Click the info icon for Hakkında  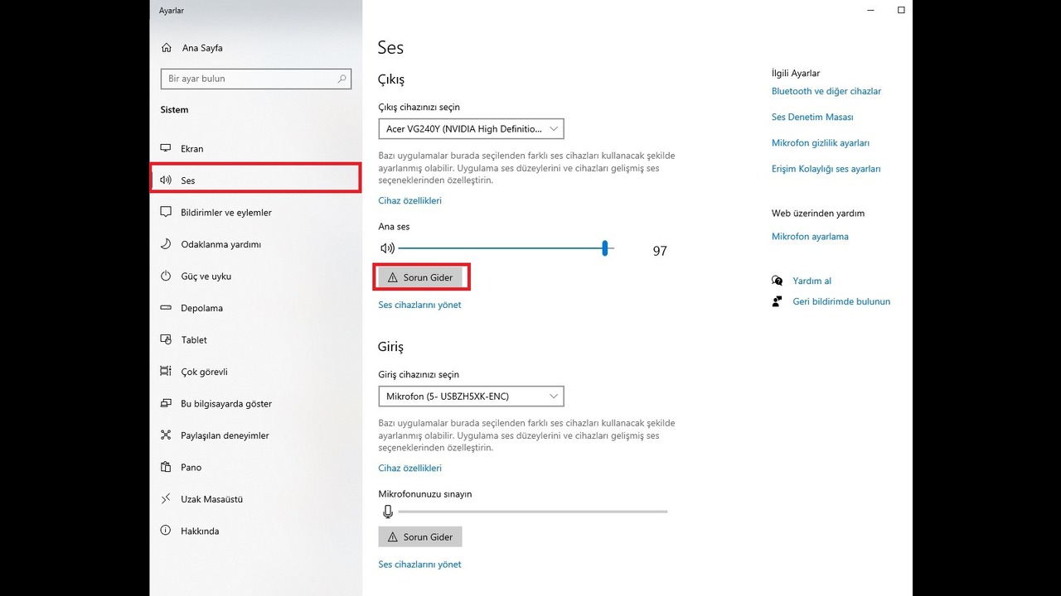coord(166,531)
